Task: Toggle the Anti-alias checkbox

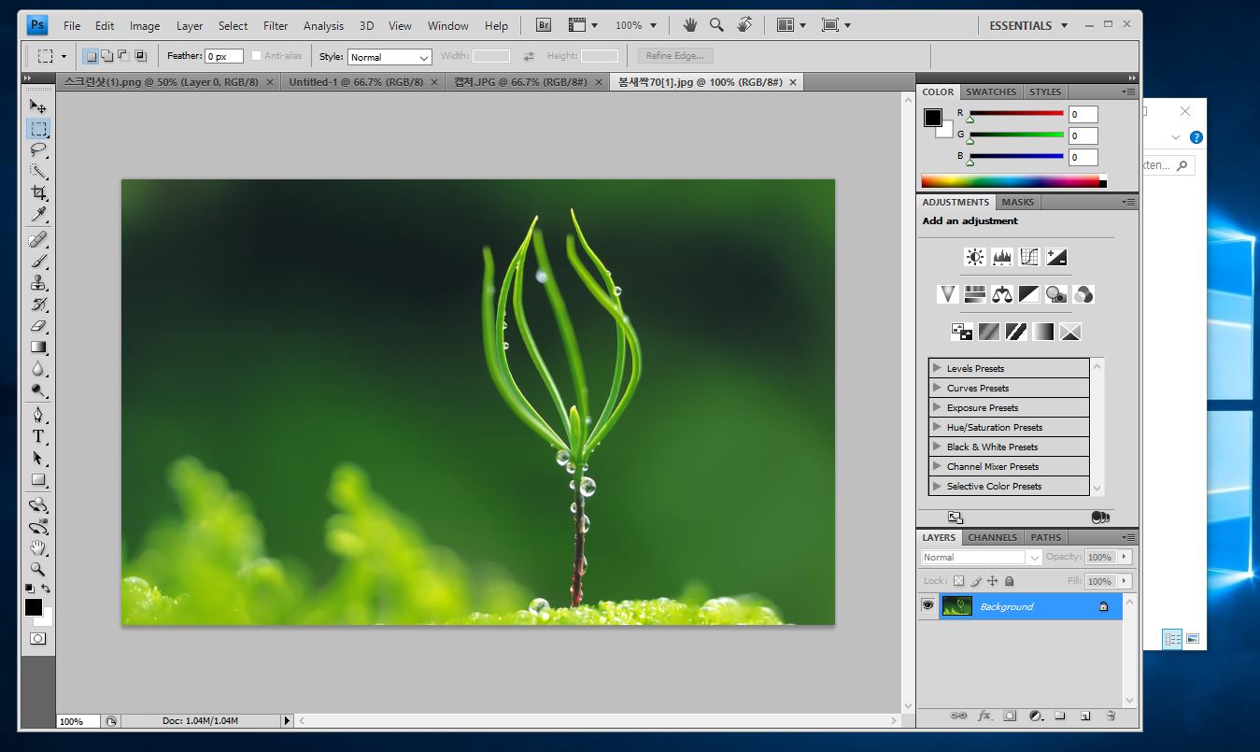Action: (x=257, y=56)
